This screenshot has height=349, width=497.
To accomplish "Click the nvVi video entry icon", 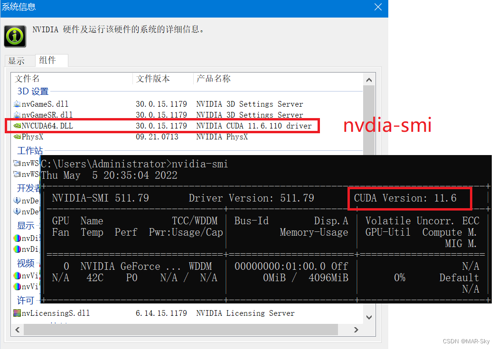I will [x=17, y=275].
